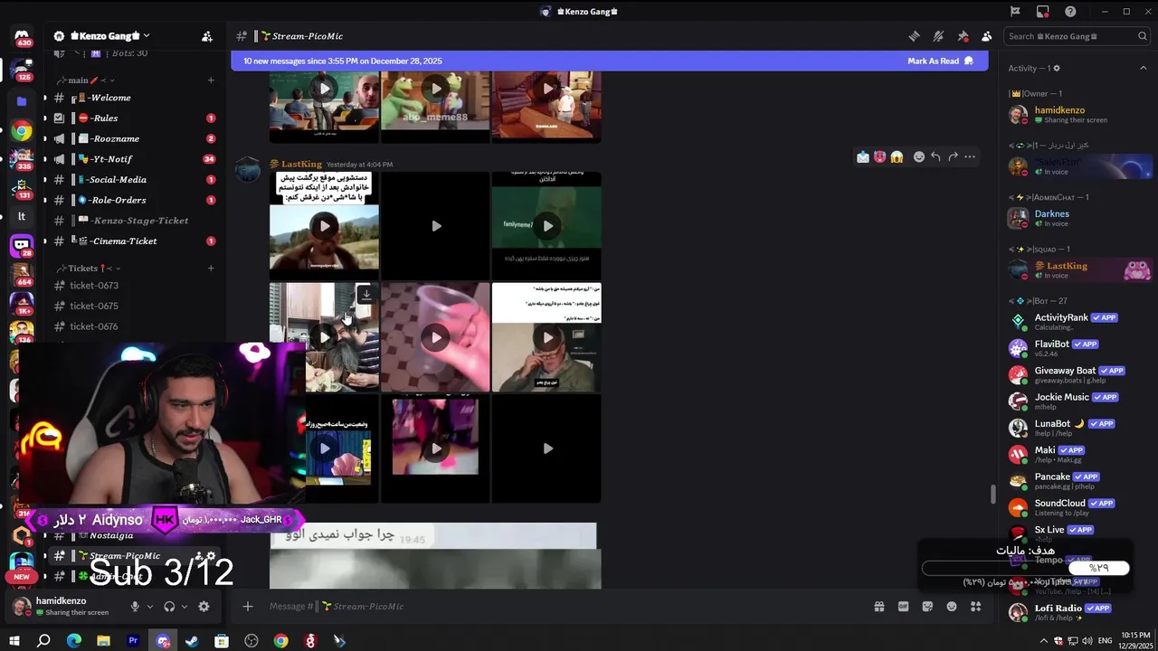Click LastKing username in message header
1158x651 pixels.
(x=301, y=164)
